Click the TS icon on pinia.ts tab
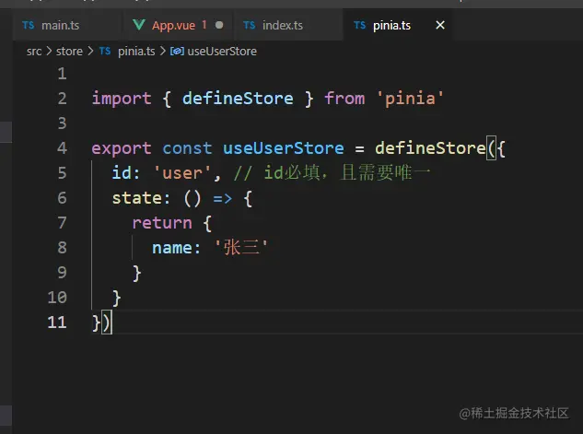583x434 pixels. pos(359,25)
